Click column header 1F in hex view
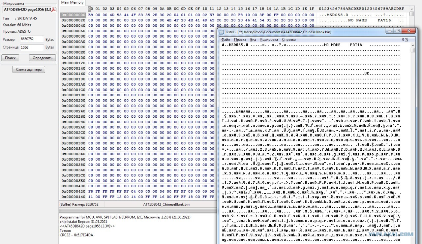This screenshot has height=244, width=422. click(x=312, y=9)
